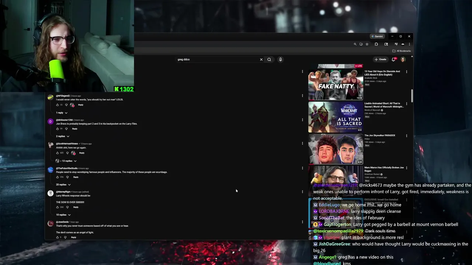This screenshot has height=265, width=472.
Task: Open the media controls icon in Chrome toolbar
Action: [x=396, y=44]
